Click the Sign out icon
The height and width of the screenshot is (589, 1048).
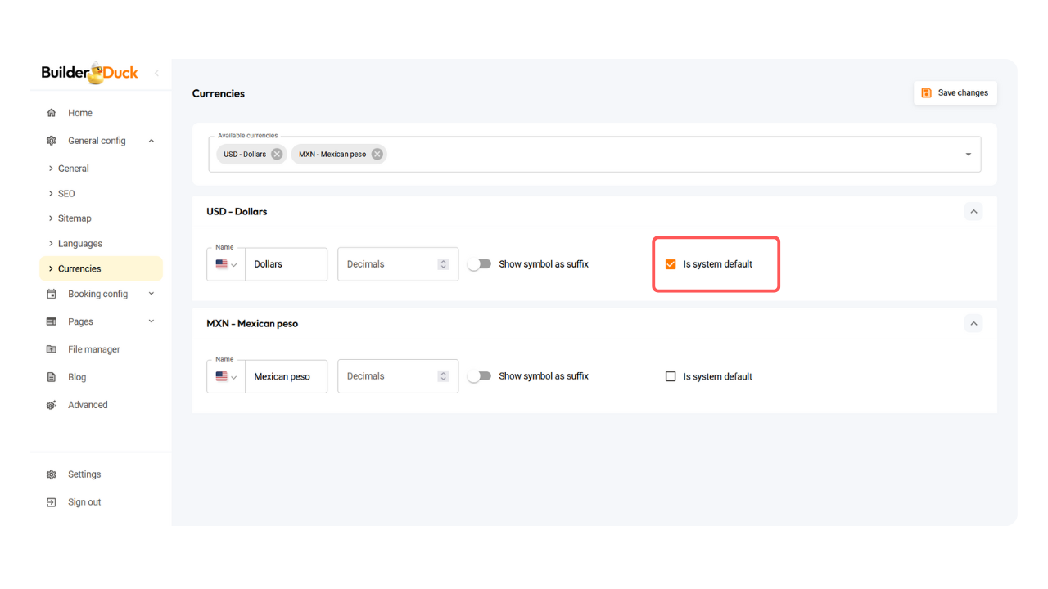[52, 502]
